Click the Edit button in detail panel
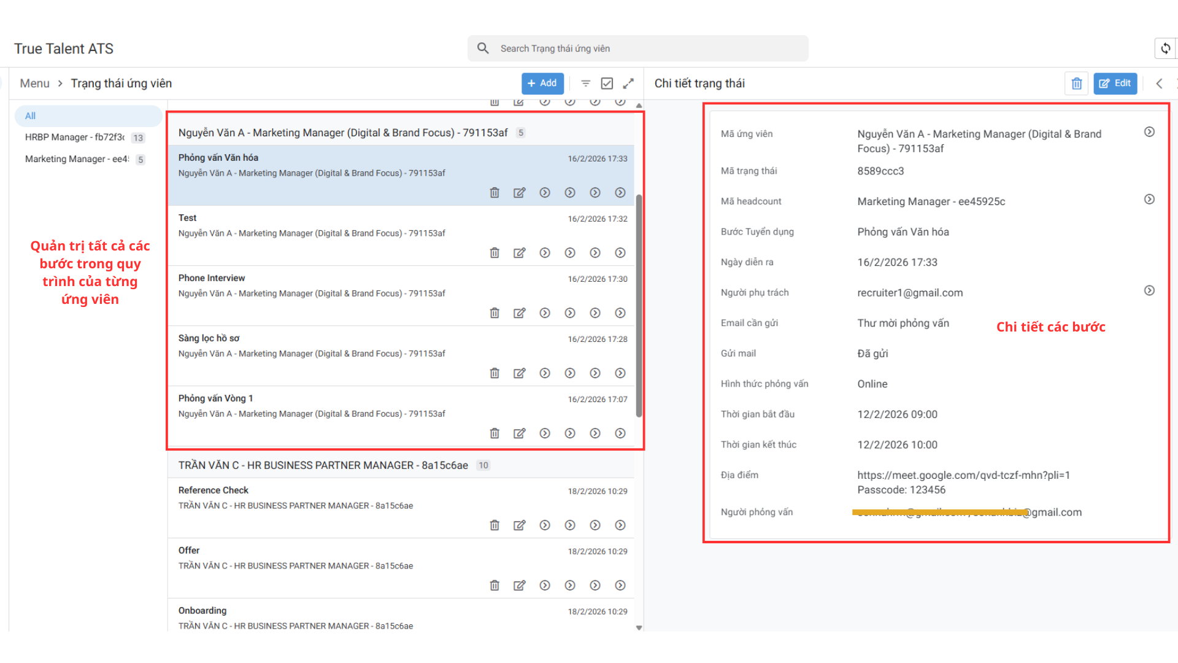The height and width of the screenshot is (663, 1178). coord(1115,83)
